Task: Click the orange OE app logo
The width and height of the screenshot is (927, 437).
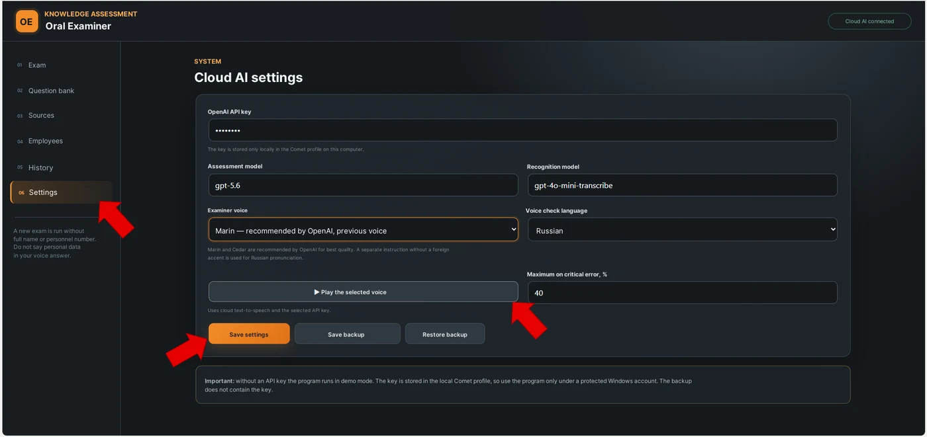Action: pos(26,21)
